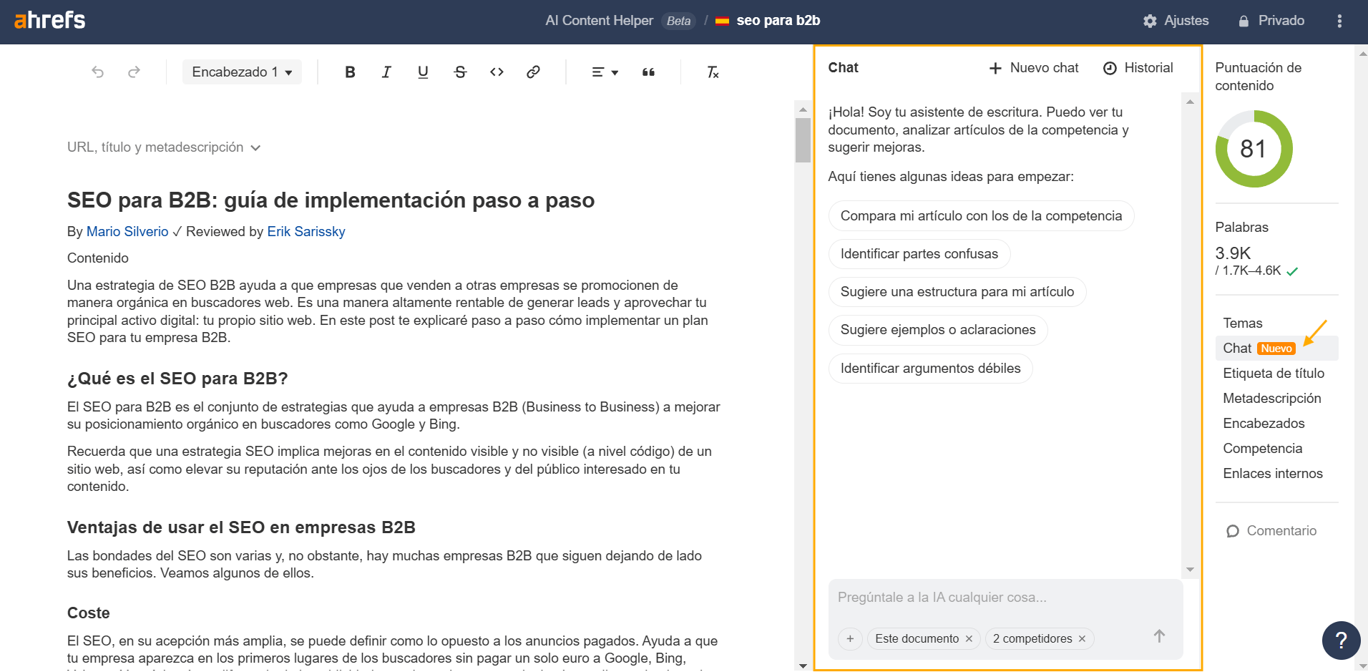1368x672 pixels.
Task: Open the Privado sharing setting
Action: 1271,21
